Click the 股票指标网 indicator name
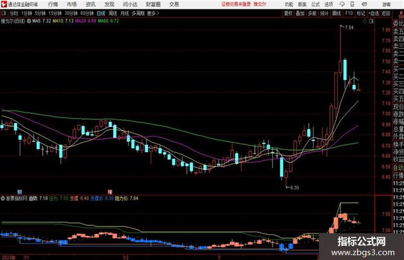 17,199
